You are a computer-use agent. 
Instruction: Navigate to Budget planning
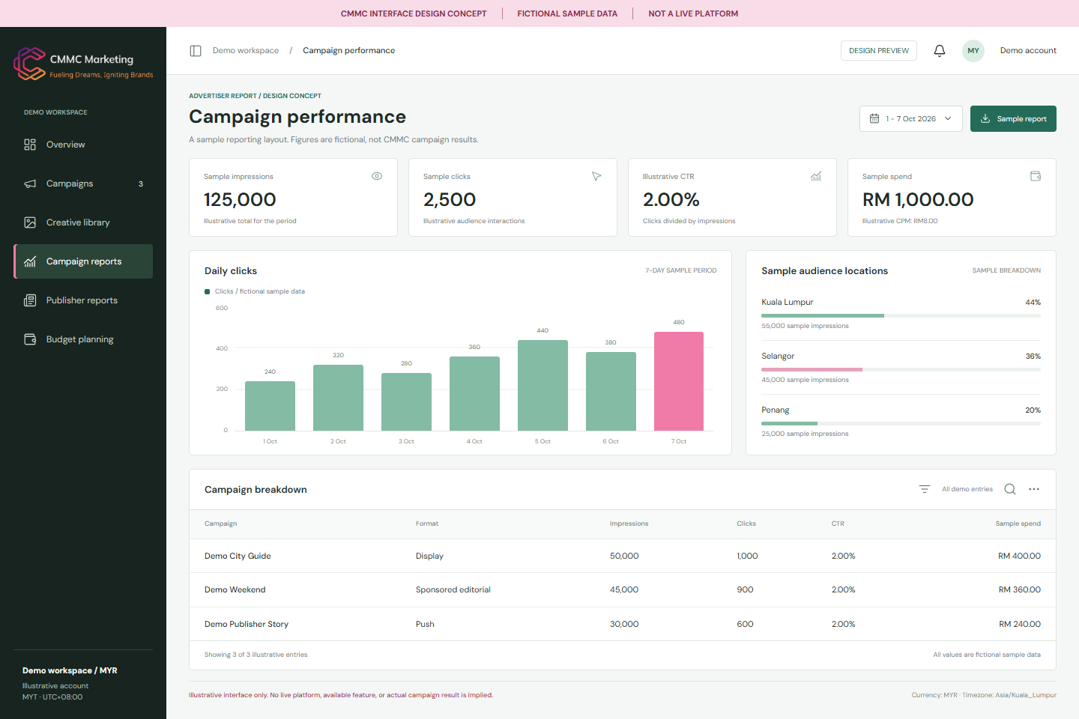(83, 339)
